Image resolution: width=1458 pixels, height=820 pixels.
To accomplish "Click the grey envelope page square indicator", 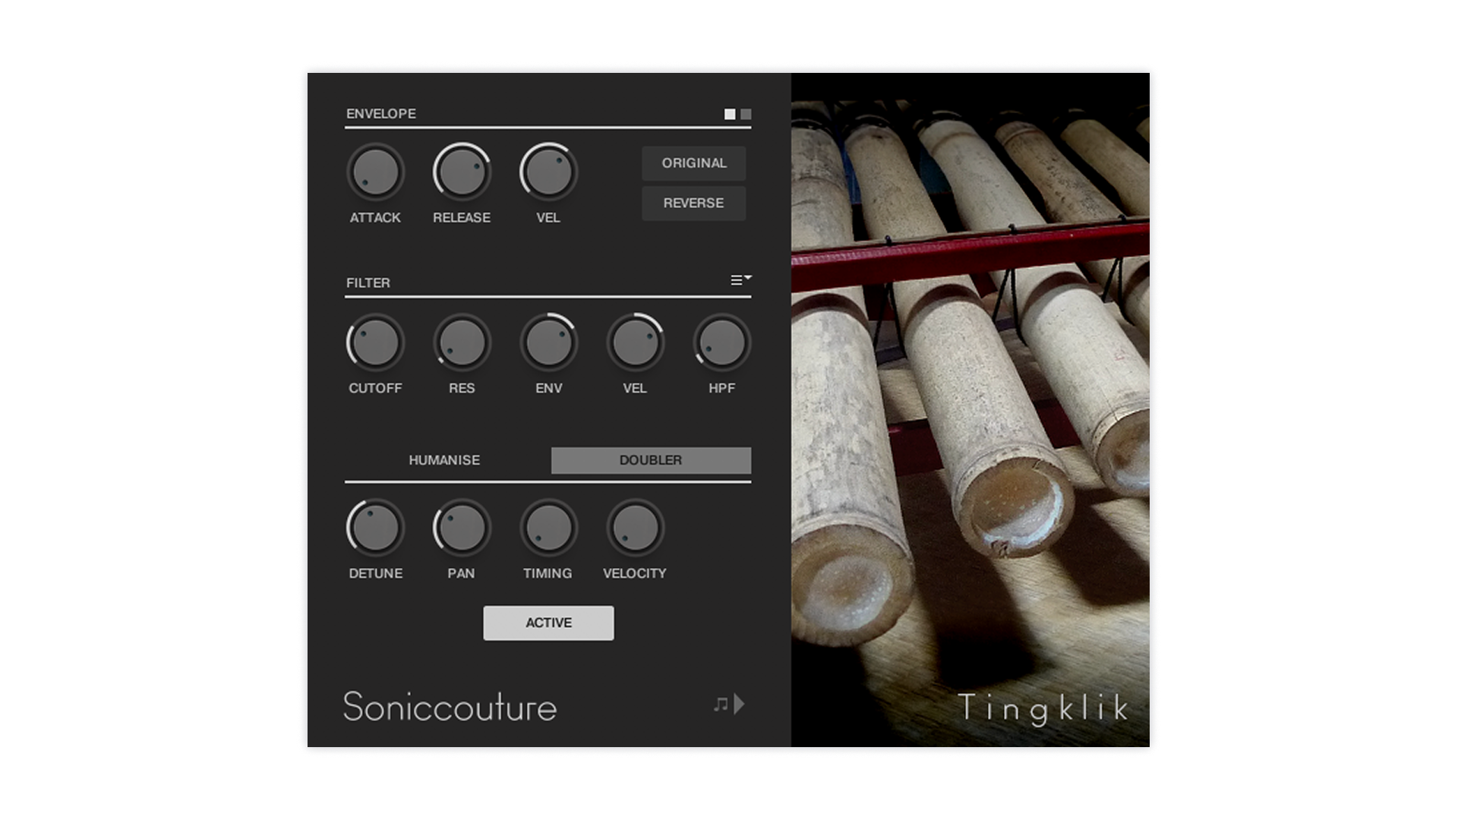I will pyautogui.click(x=746, y=114).
